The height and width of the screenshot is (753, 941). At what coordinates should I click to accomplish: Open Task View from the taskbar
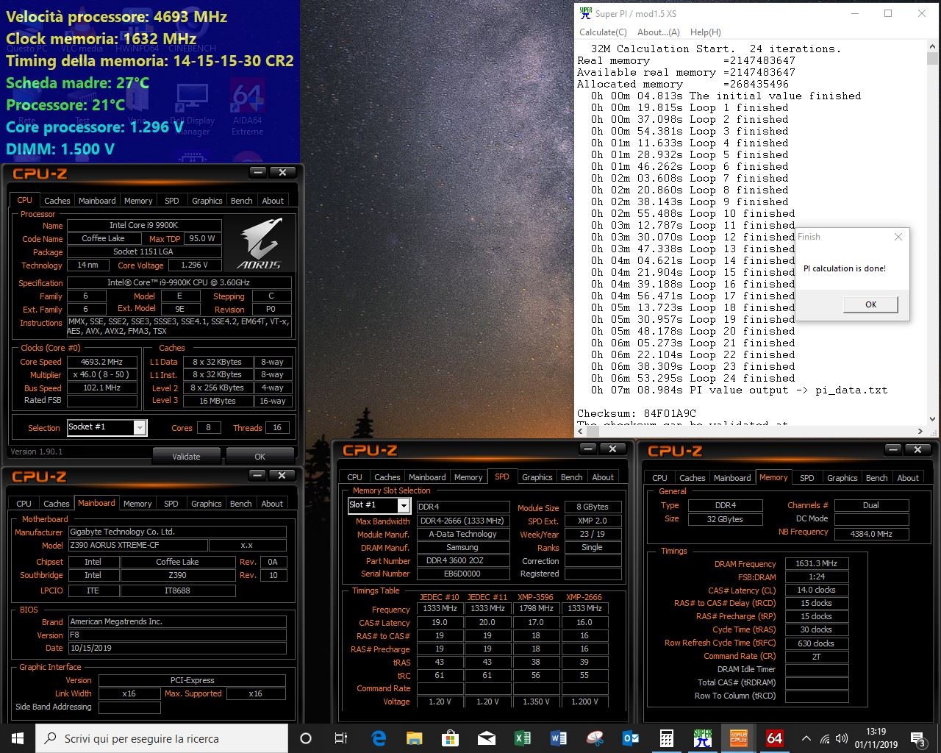(x=341, y=738)
